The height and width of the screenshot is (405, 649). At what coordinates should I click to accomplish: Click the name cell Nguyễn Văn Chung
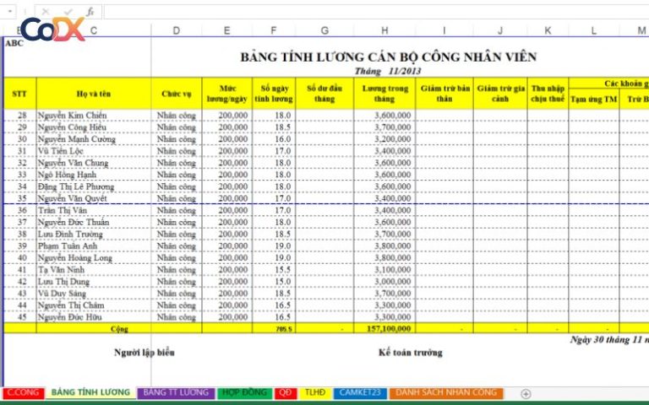click(94, 163)
